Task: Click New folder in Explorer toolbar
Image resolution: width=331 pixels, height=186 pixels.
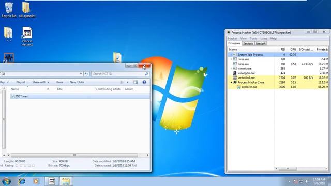Action: [77, 82]
